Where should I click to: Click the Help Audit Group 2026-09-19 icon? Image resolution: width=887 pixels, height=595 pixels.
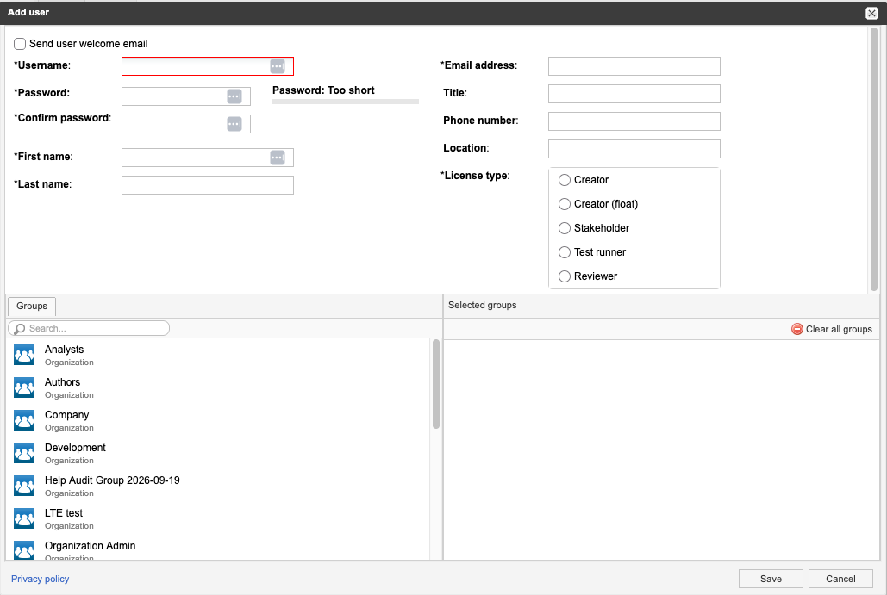(24, 487)
